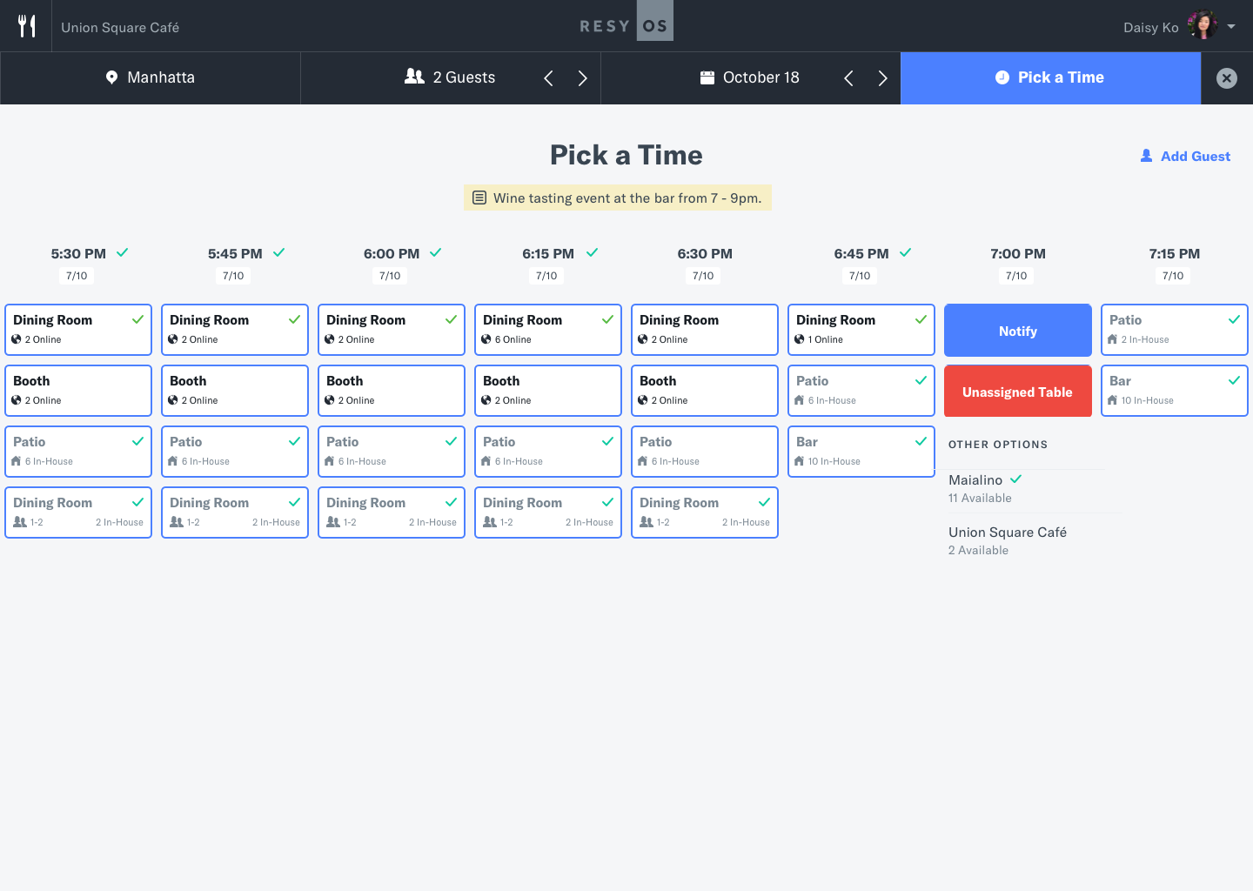1253x891 pixels.
Task: Select 6:15 PM Dining Room 1-2 slot
Action: (x=548, y=512)
